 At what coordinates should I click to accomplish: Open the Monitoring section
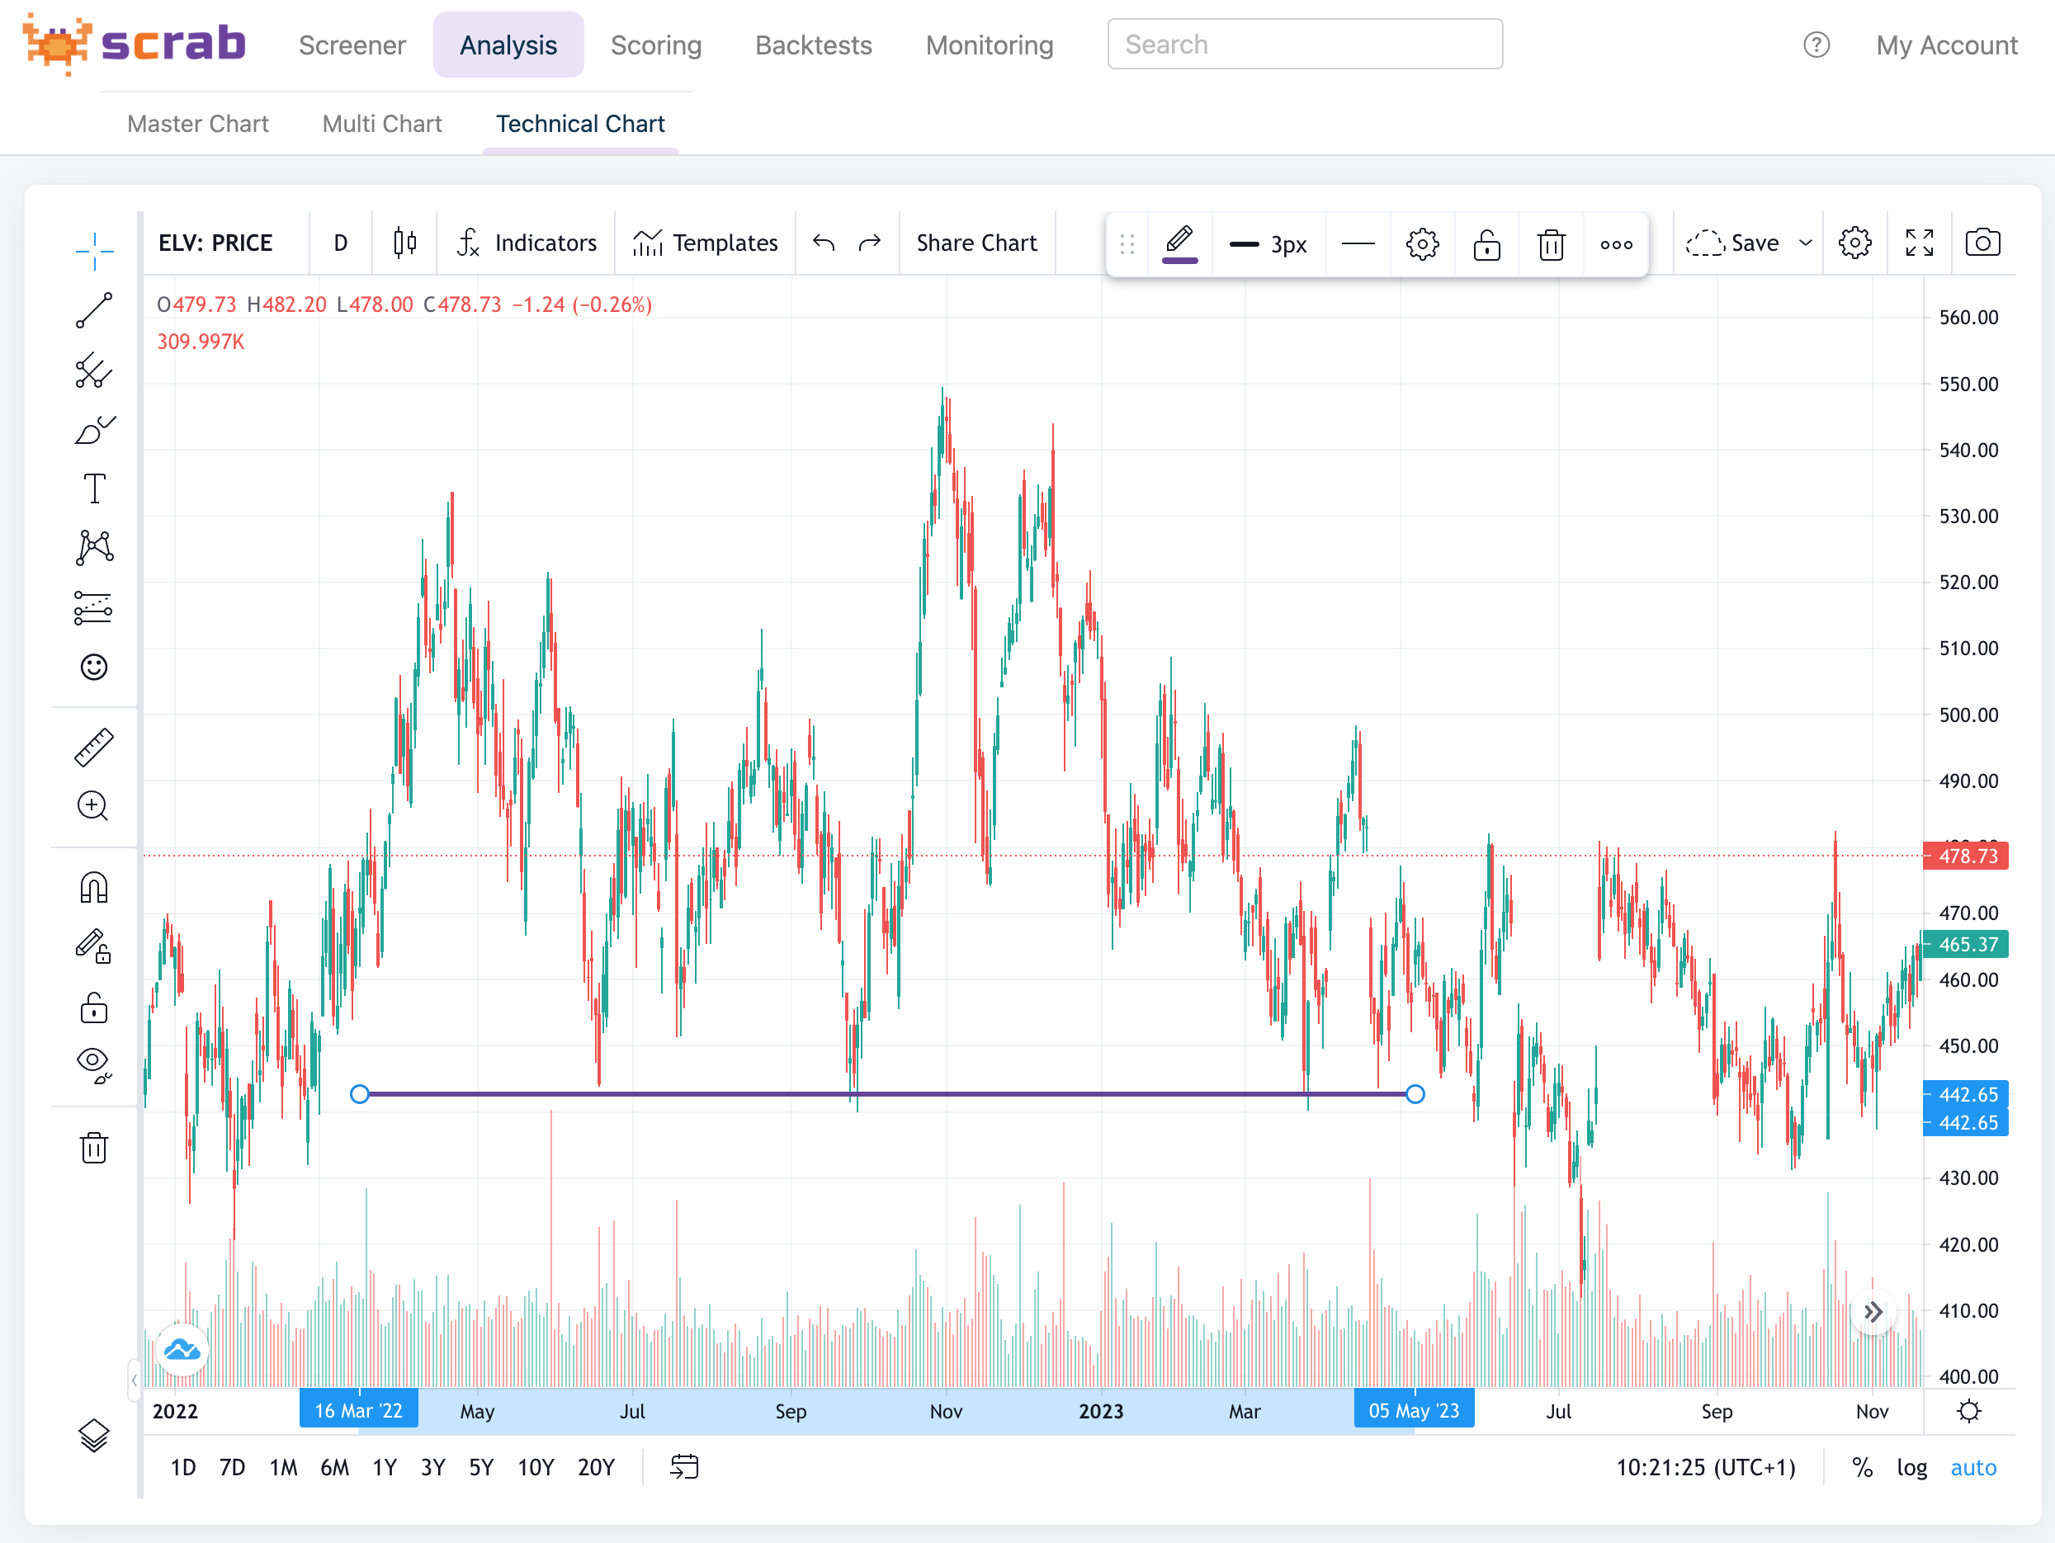pos(989,45)
